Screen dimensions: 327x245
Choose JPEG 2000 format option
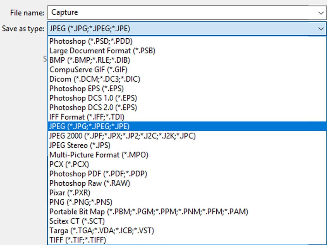click(x=187, y=136)
